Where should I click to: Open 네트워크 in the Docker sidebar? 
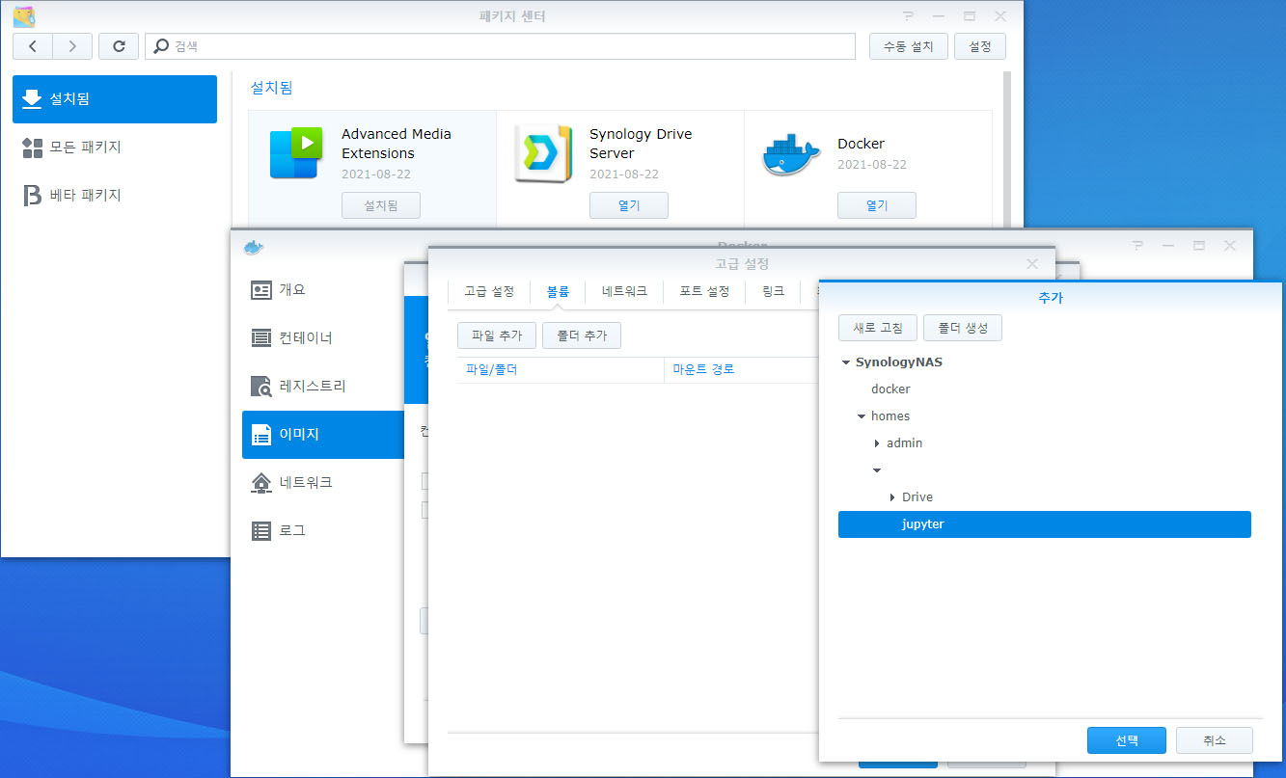tap(322, 483)
